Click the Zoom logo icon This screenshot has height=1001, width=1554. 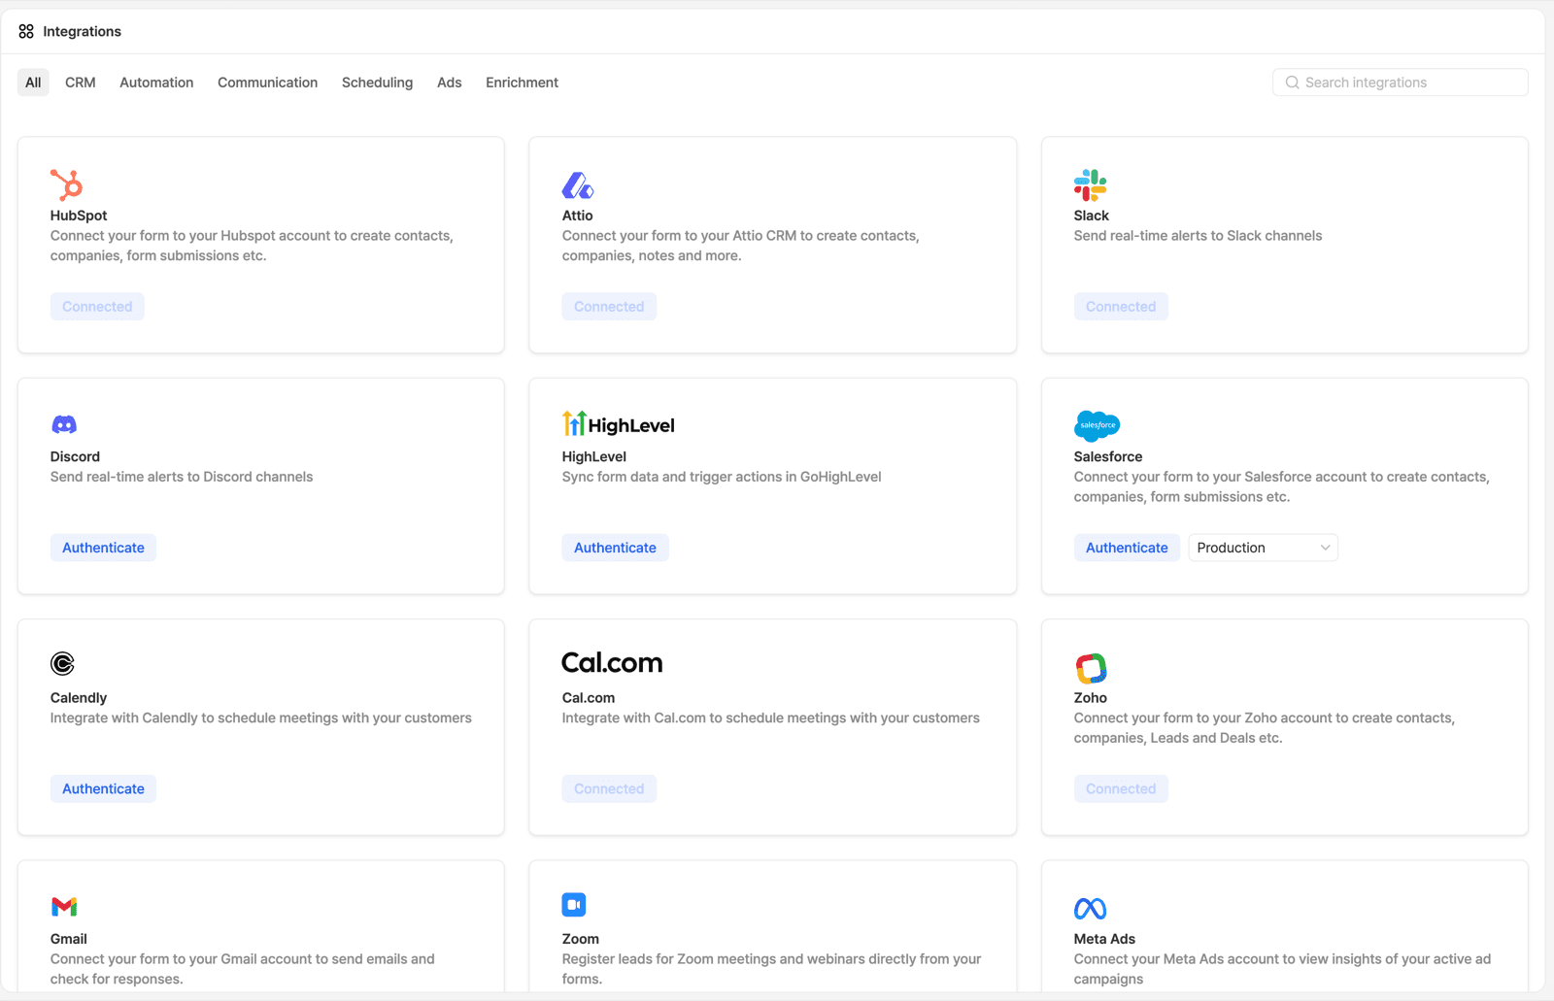[574, 905]
